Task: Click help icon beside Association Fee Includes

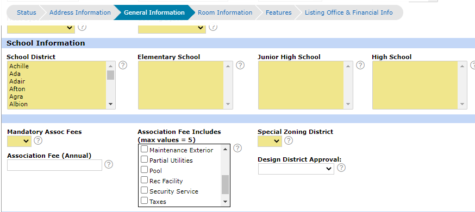Action: pyautogui.click(x=237, y=148)
